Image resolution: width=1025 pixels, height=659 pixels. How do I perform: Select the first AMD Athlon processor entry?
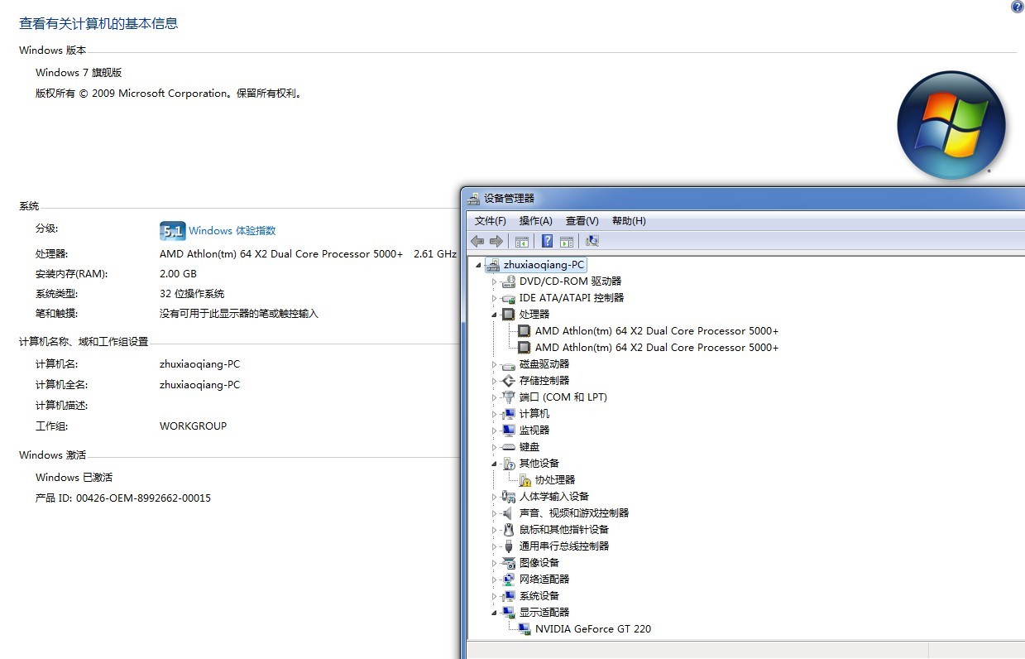656,331
